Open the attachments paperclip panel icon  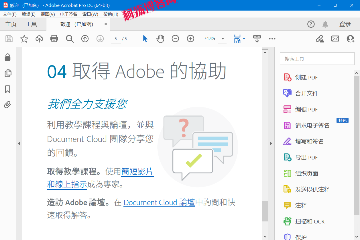[8, 105]
